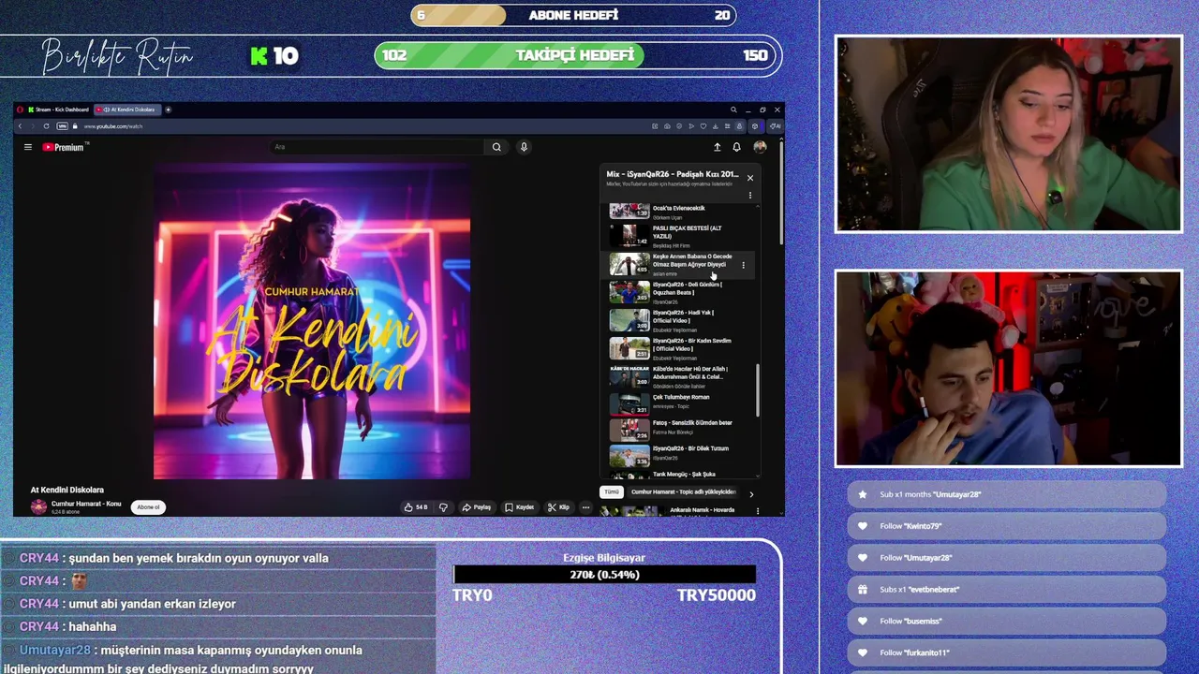Click the 'Follow busemiss' alert row
Screen dimensions: 1199x674
point(1007,621)
